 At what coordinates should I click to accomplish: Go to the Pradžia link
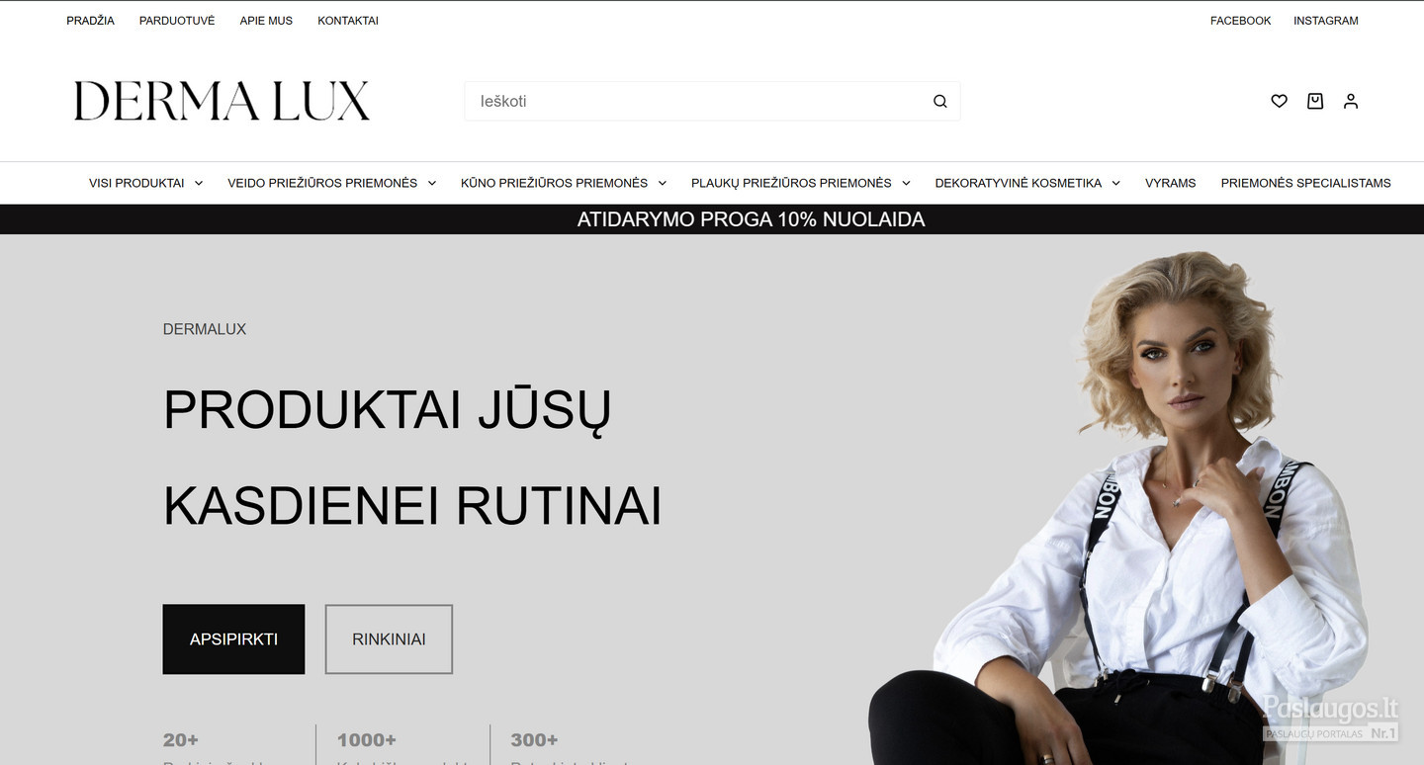(90, 21)
